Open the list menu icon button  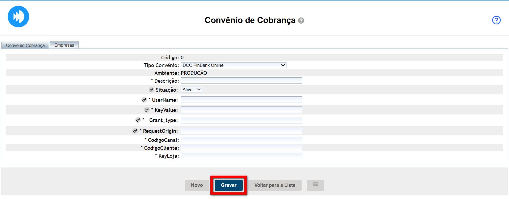315,185
